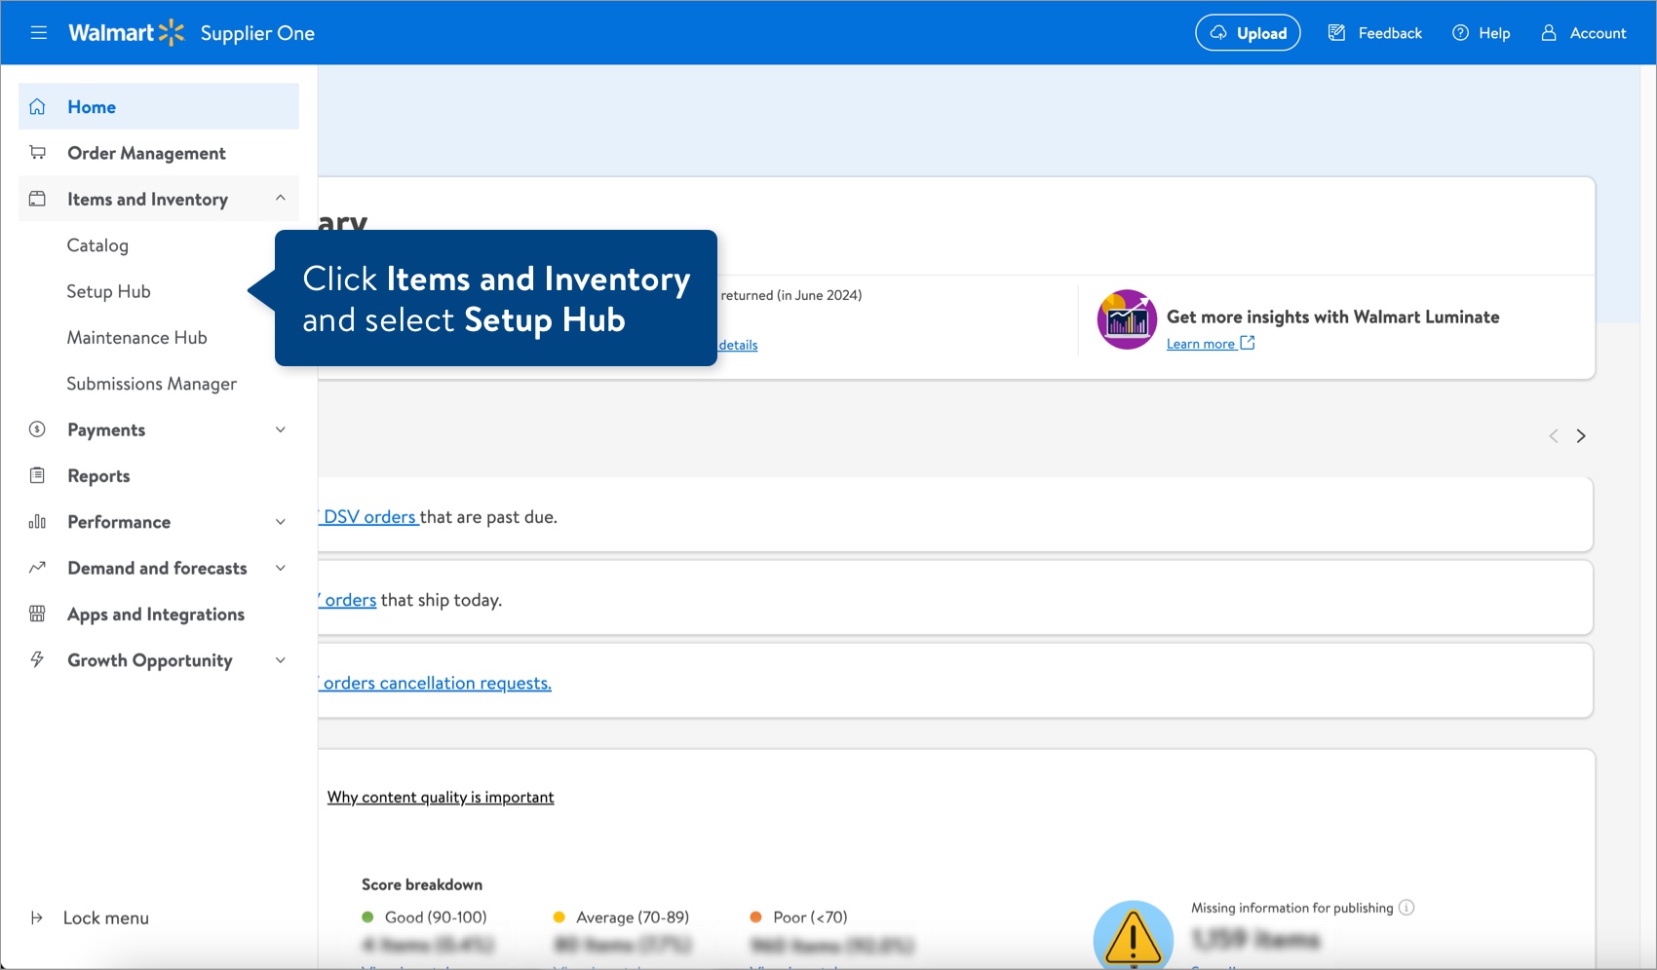The image size is (1657, 970).
Task: Click the Upload button
Action: click(1248, 32)
